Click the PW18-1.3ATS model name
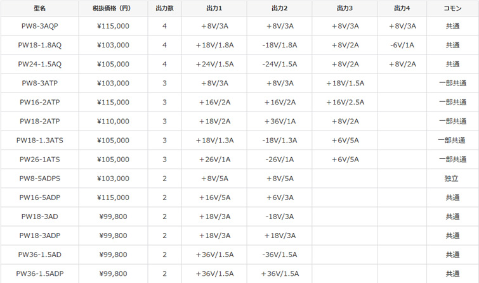Image resolution: width=479 pixels, height=283 pixels. [40, 141]
